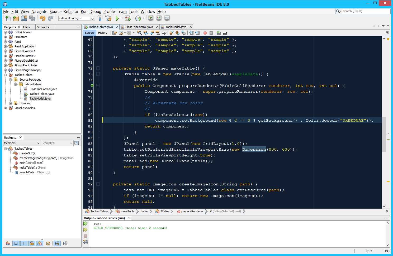
Task: Click Re-run green double arrow in Output
Action: click(x=86, y=224)
